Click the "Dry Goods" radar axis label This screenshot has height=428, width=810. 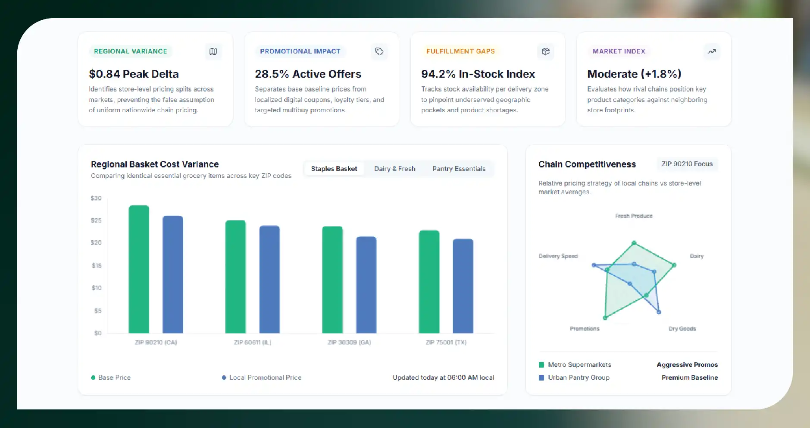pos(682,329)
